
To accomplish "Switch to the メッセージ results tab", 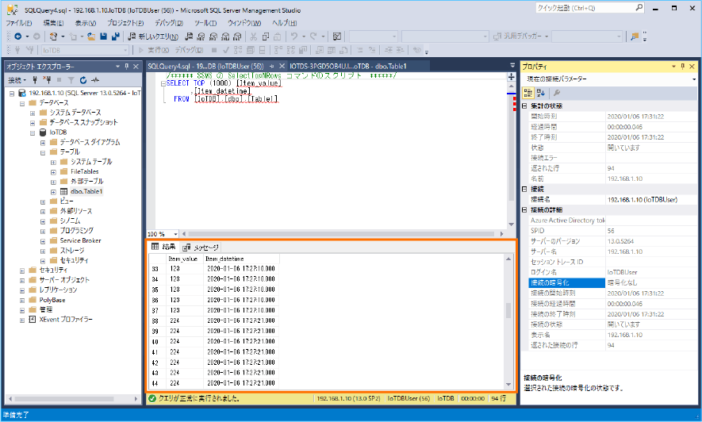I will pos(201,247).
